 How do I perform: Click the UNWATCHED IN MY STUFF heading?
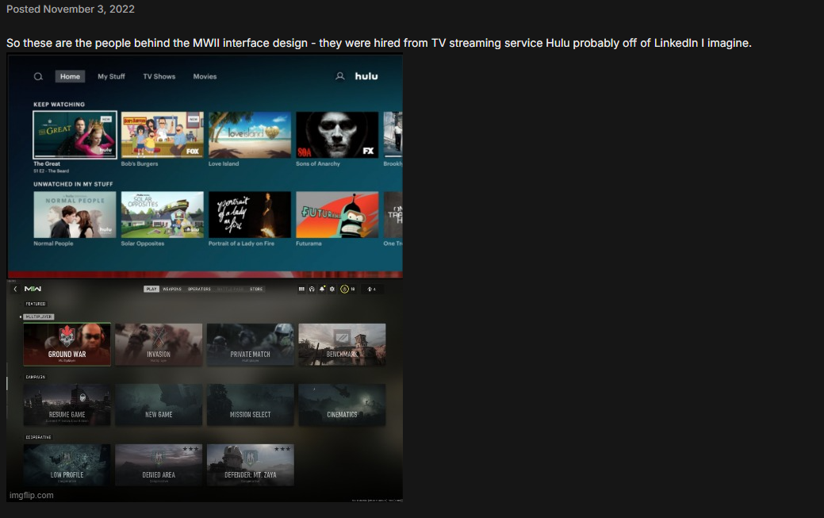tap(73, 184)
